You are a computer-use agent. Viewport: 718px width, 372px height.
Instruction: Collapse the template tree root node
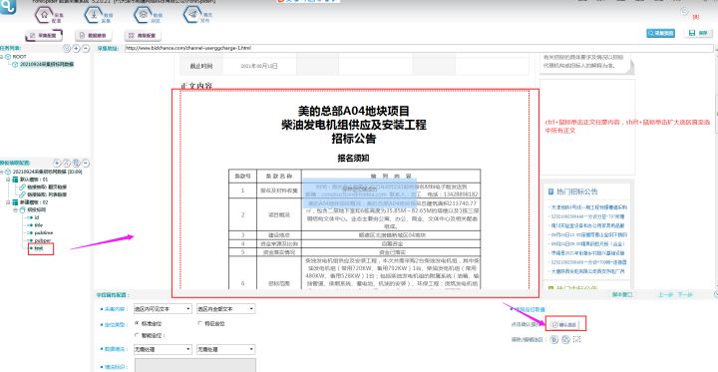click(2, 172)
